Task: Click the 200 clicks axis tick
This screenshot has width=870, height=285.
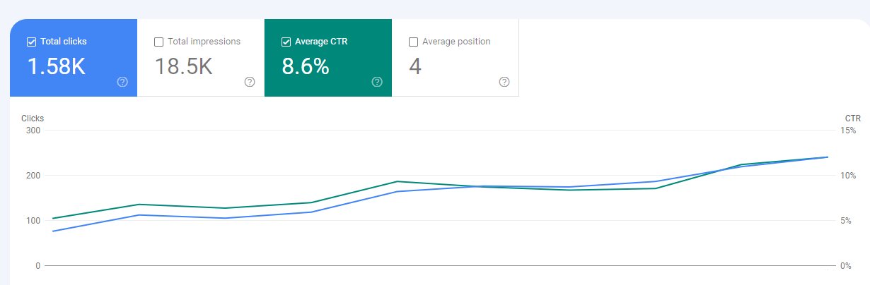Action: (x=33, y=176)
